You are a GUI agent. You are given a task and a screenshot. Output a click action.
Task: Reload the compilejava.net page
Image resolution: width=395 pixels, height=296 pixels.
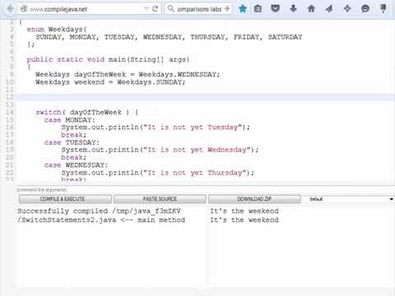(155, 9)
